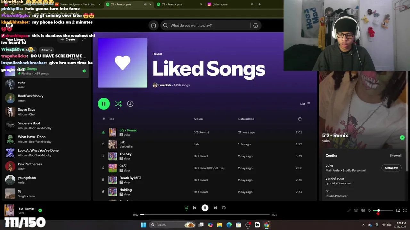Screen dimensions: 410x230
Task: Open the pinkpills artist link under Lab
Action: tap(126, 147)
